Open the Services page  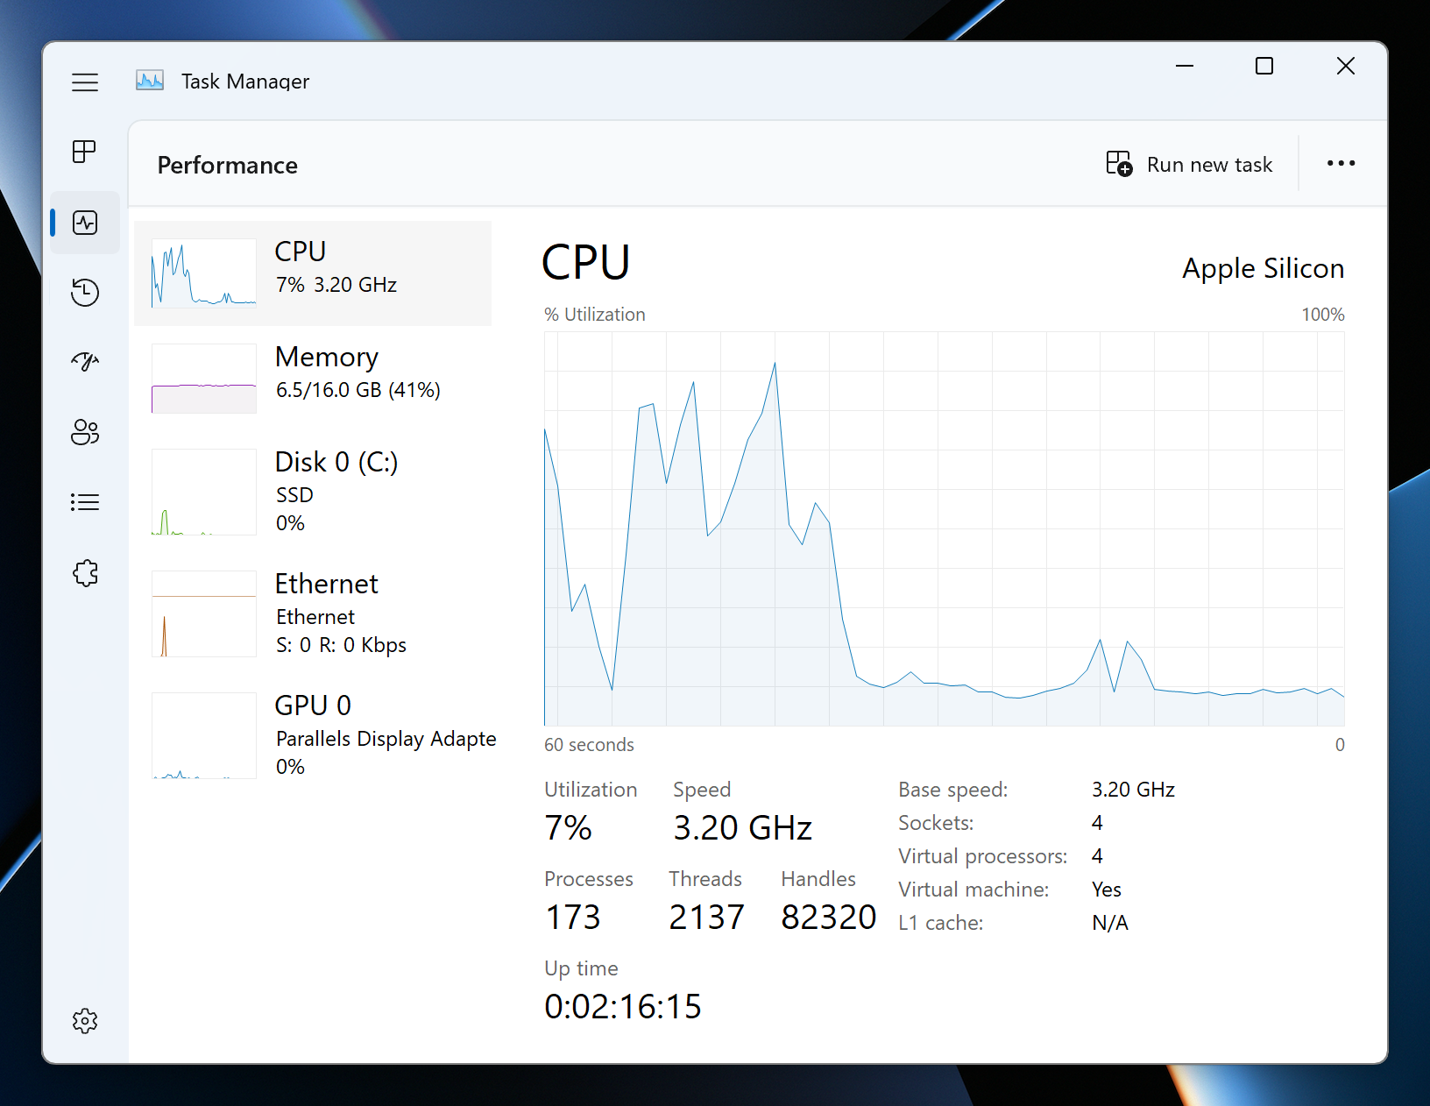point(85,573)
